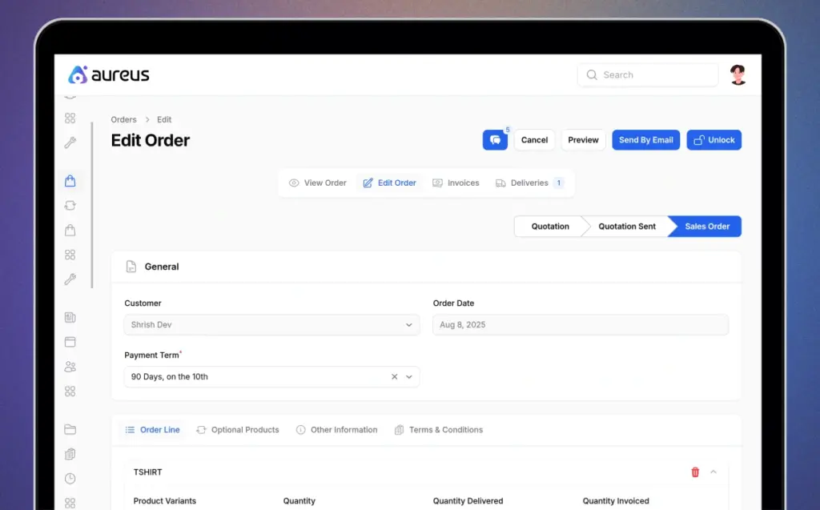Switch to the View Order tab
820x510 pixels.
click(x=317, y=183)
